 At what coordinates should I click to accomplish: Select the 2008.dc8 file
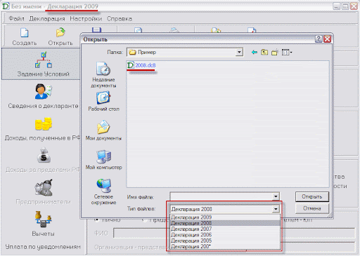(141, 65)
